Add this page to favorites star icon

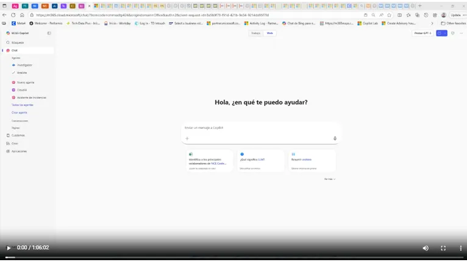pyautogui.click(x=389, y=15)
